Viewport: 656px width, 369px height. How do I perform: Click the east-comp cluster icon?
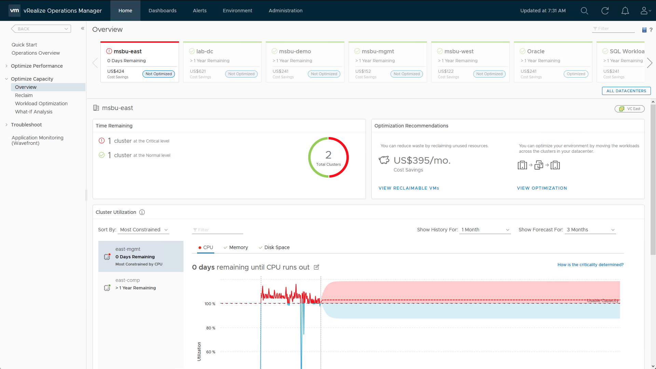tap(107, 288)
